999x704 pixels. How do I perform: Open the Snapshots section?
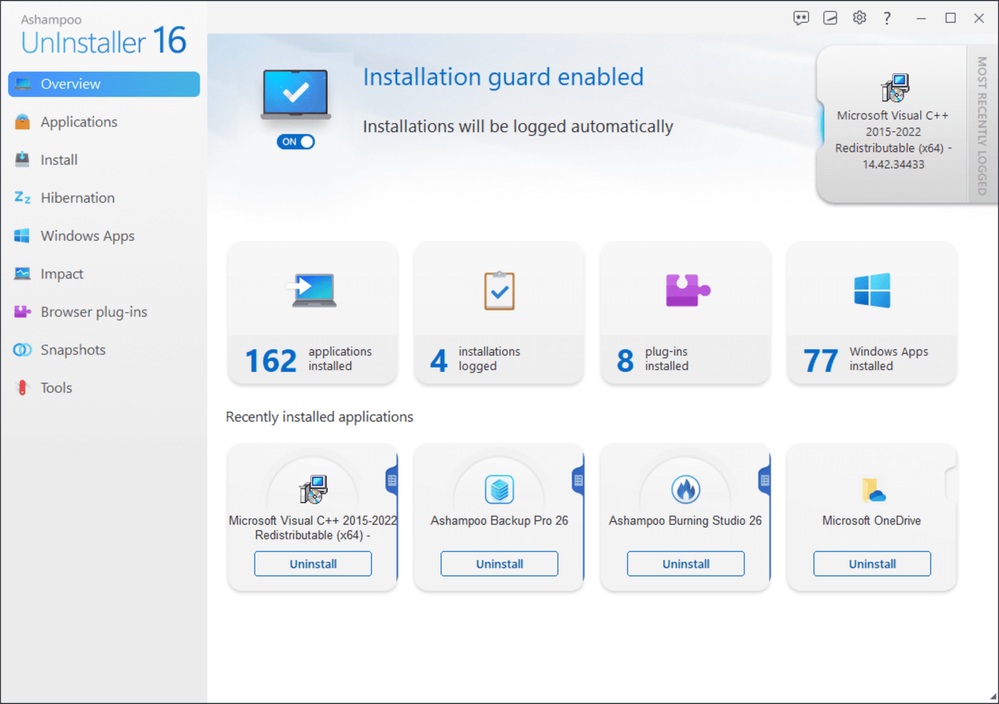click(72, 350)
